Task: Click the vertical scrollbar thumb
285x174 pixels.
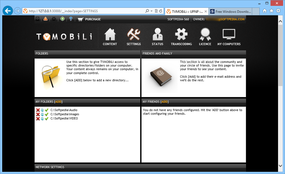Action: point(280,55)
